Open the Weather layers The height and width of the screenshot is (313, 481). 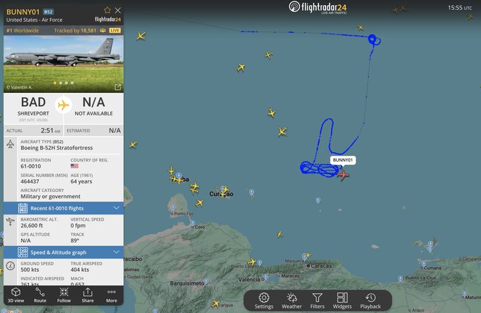(x=291, y=301)
